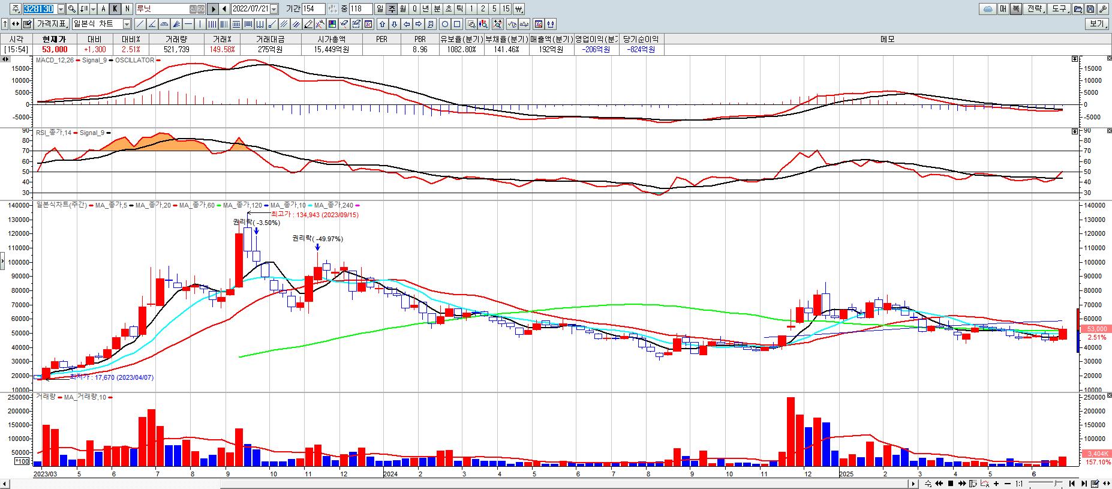Go to next stock with right arrow
1112x489 pixels.
click(x=213, y=9)
